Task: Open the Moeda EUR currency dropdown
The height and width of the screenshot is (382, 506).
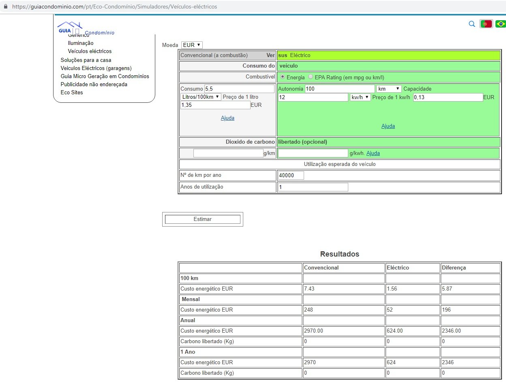Action: pos(192,45)
